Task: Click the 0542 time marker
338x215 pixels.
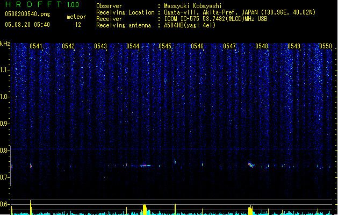Action: click(x=68, y=46)
